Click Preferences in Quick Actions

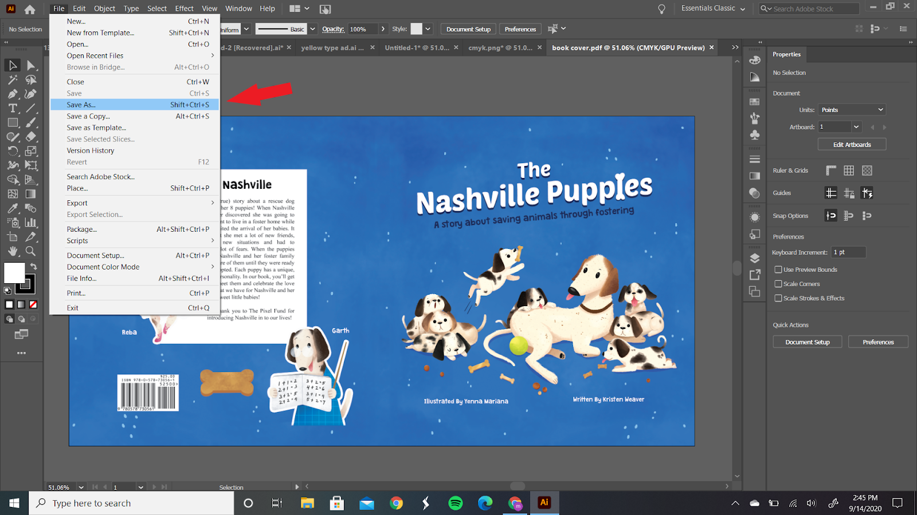tap(878, 342)
